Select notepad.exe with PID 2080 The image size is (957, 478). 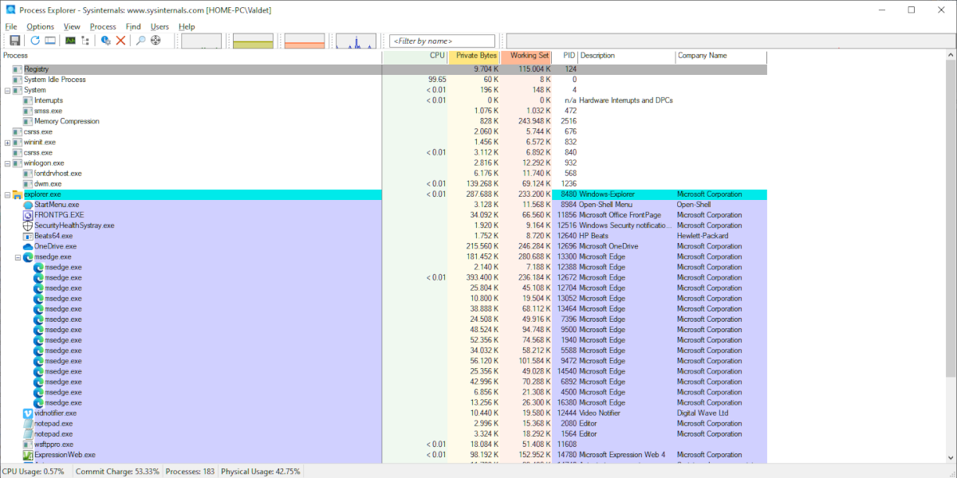[384, 424]
